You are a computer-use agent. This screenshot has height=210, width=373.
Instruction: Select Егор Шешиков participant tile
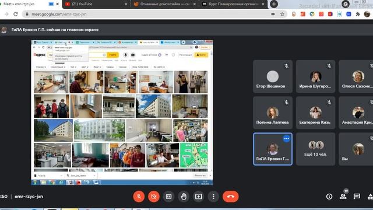click(273, 76)
